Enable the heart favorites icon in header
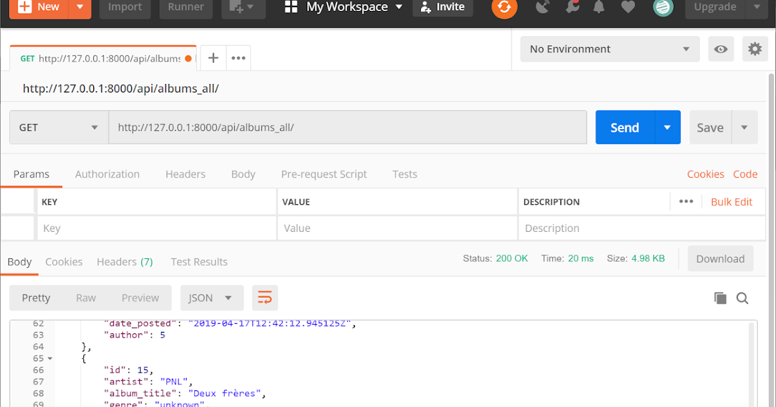 (x=627, y=7)
